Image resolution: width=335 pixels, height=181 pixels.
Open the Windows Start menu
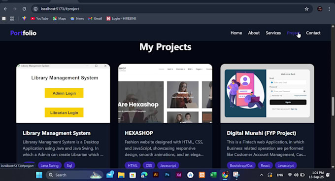coord(39,175)
